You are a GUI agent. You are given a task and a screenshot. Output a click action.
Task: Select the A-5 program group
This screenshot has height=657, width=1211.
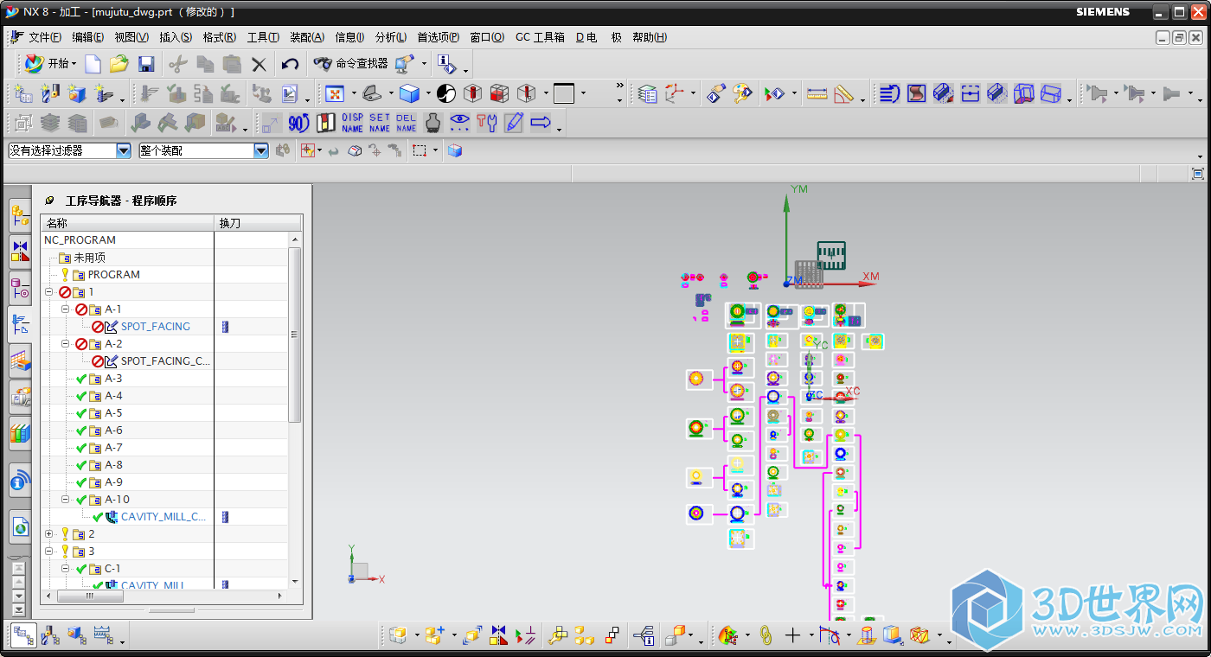[x=113, y=413]
